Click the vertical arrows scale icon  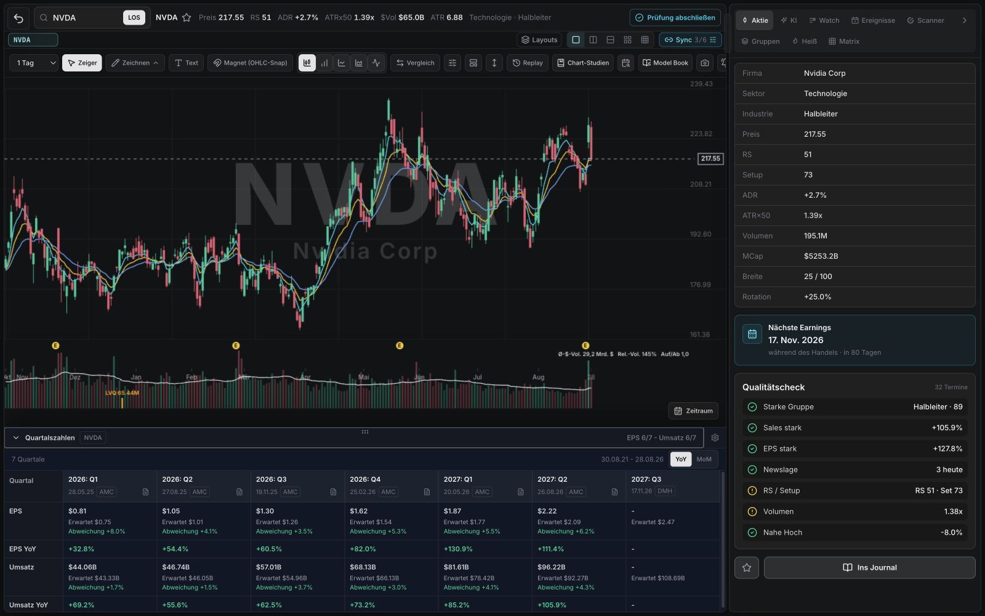[x=494, y=63]
